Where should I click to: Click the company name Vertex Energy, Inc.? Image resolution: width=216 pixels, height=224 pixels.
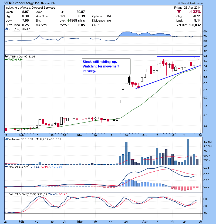click(27, 3)
